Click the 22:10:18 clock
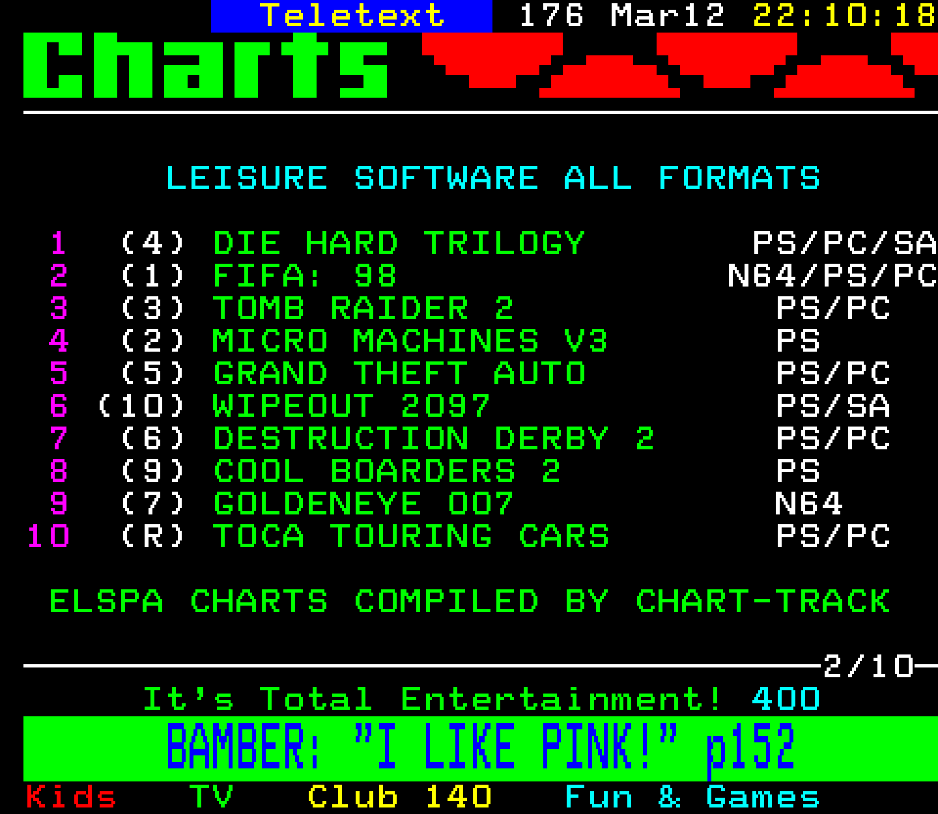This screenshot has width=938, height=814. [x=845, y=16]
